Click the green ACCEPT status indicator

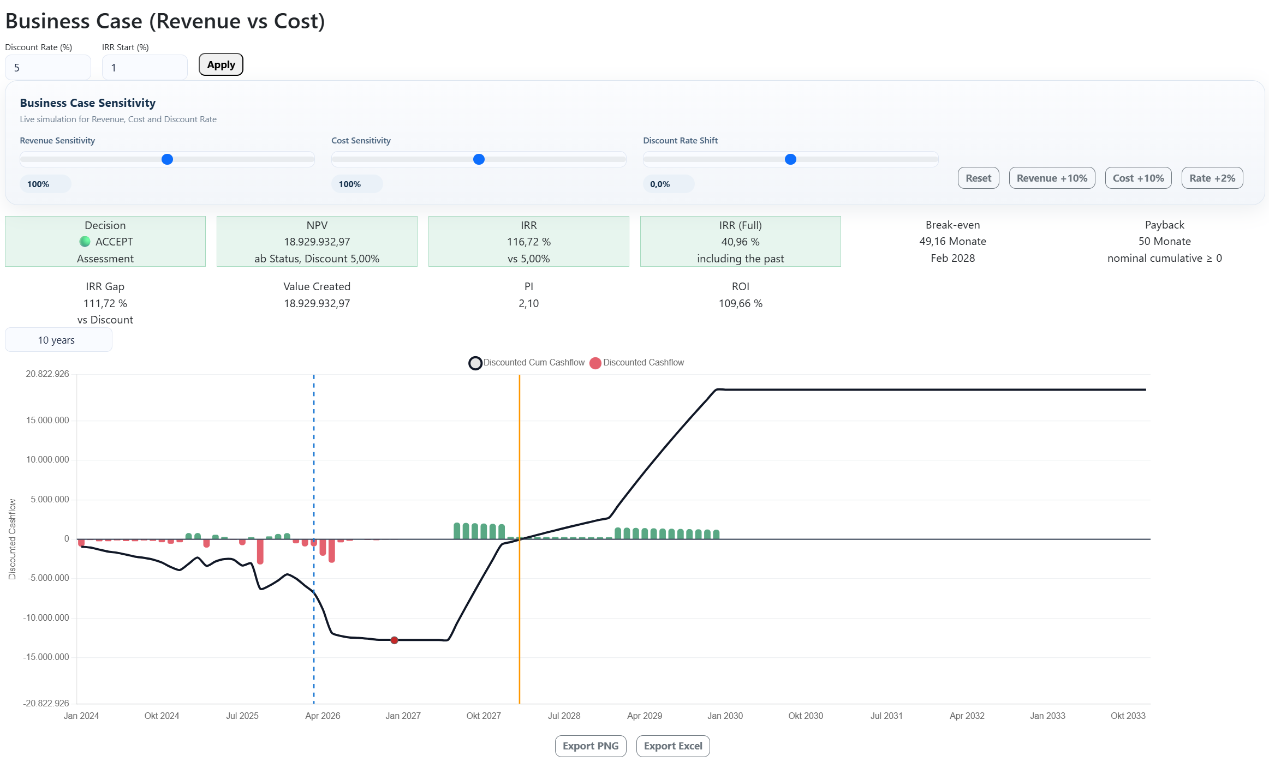click(x=85, y=241)
